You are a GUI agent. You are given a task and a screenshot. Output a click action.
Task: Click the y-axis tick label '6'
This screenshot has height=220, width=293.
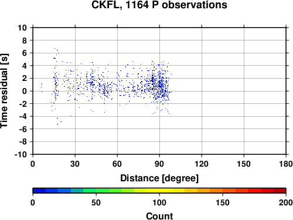25,53
